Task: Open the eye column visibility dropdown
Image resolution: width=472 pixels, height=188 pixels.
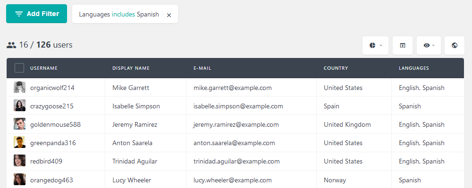Action: 429,45
